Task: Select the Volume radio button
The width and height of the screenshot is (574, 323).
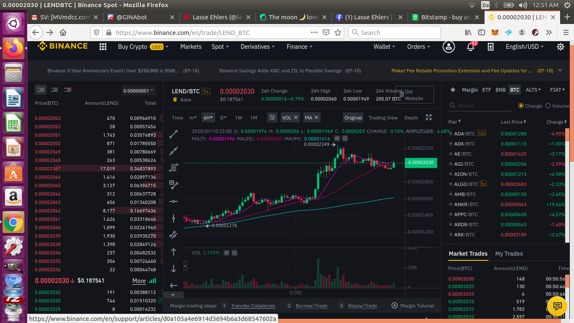Action: pos(548,106)
